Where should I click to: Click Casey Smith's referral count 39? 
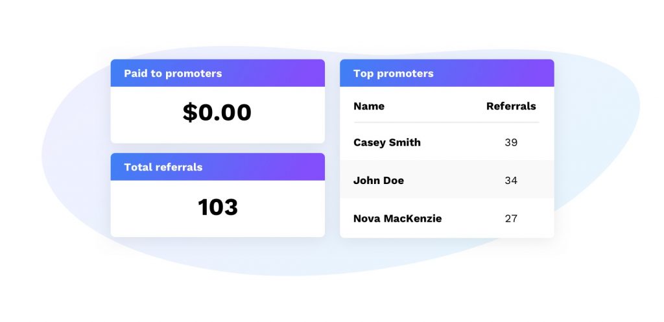[x=511, y=143]
